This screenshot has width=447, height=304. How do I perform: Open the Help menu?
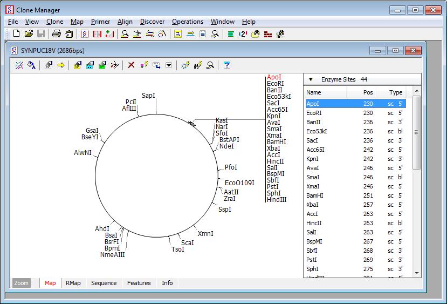point(249,22)
